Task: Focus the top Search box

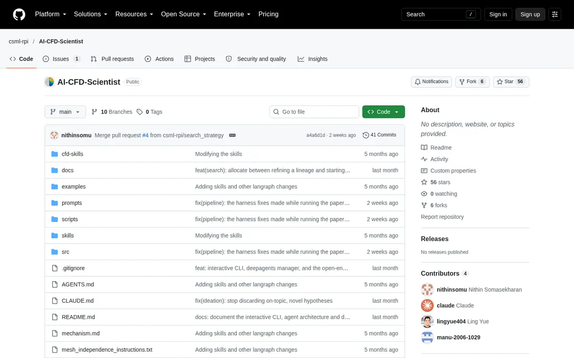Action: (x=441, y=14)
